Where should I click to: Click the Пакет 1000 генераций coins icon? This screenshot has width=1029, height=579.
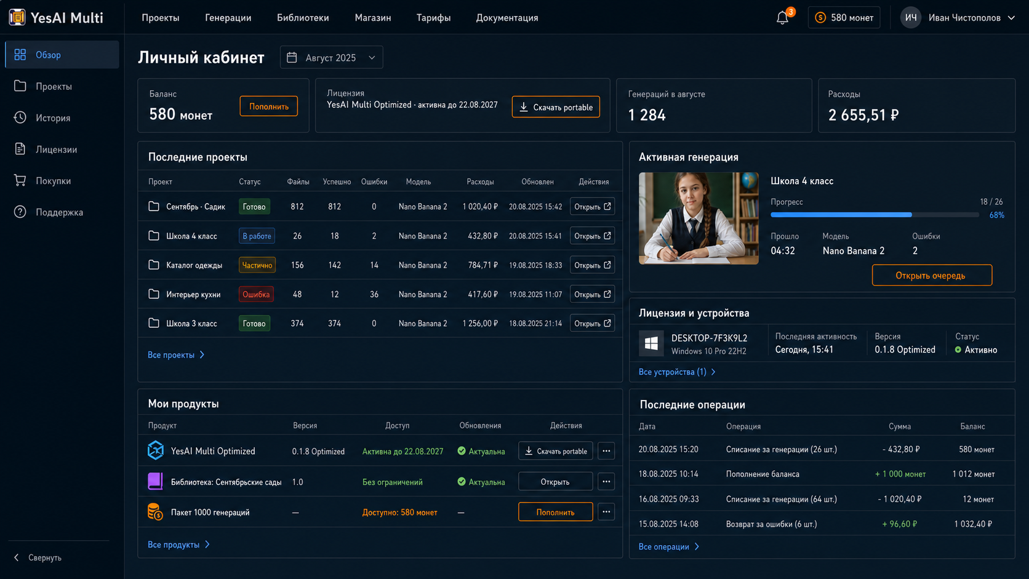tap(156, 512)
